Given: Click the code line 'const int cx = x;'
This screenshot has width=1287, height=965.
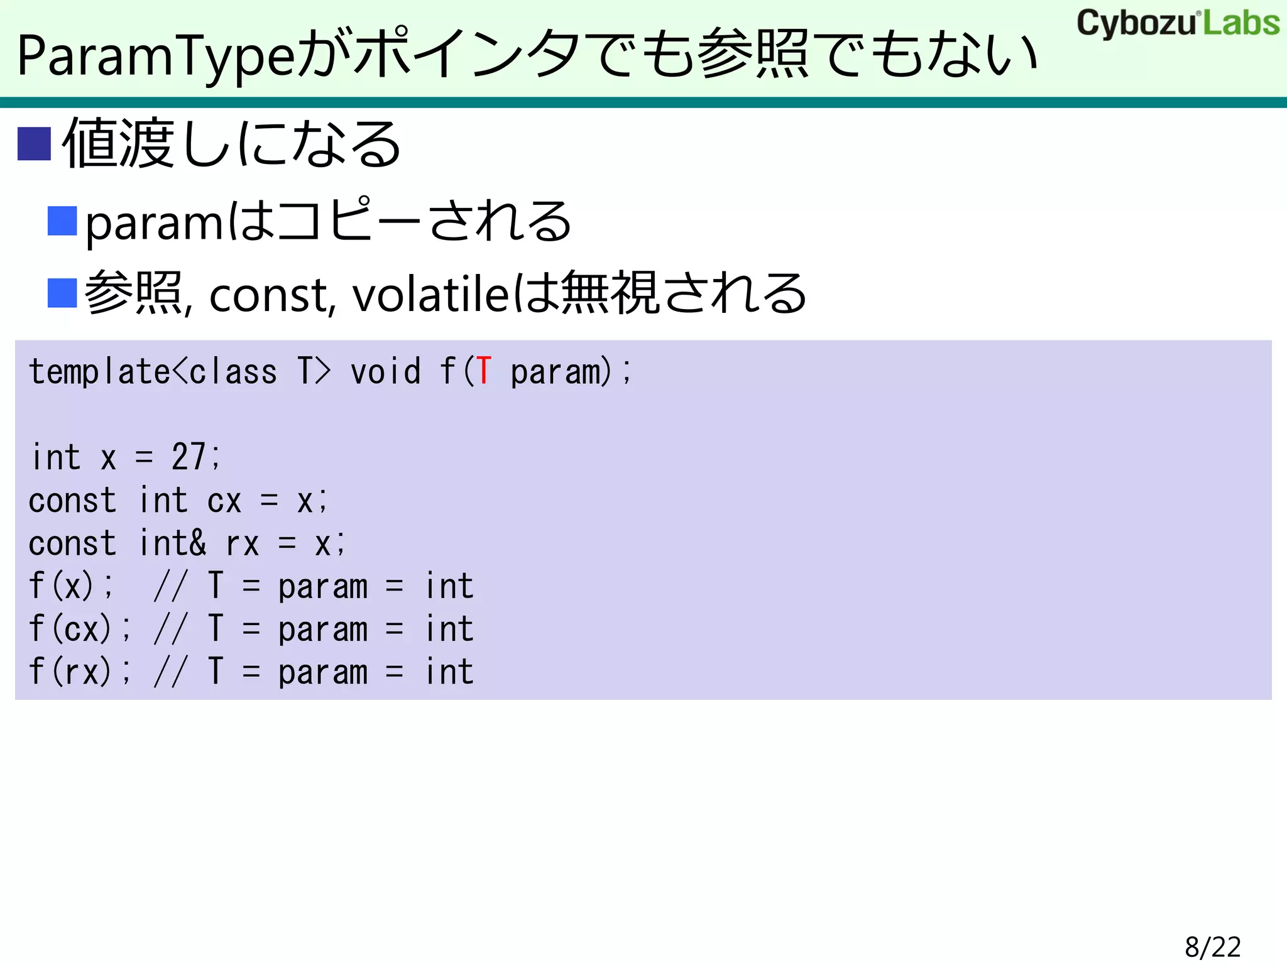Looking at the screenshot, I should (178, 500).
